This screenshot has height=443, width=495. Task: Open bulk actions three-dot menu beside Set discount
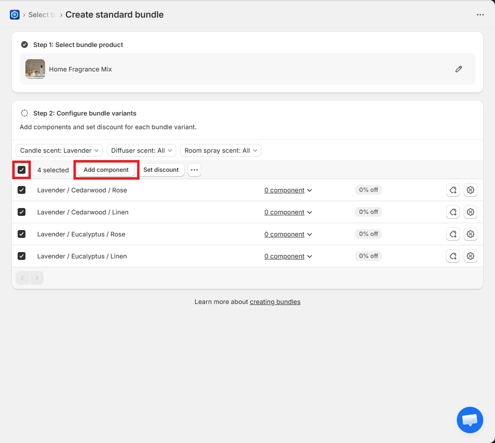(x=194, y=170)
